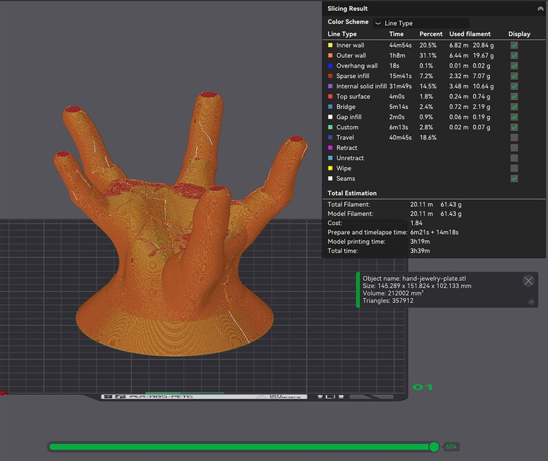
Task: Select the Unretract label
Action: [350, 158]
